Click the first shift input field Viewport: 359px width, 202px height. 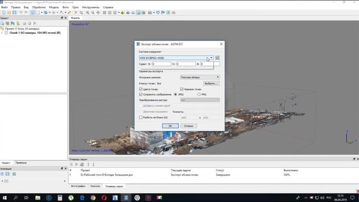coord(161,64)
